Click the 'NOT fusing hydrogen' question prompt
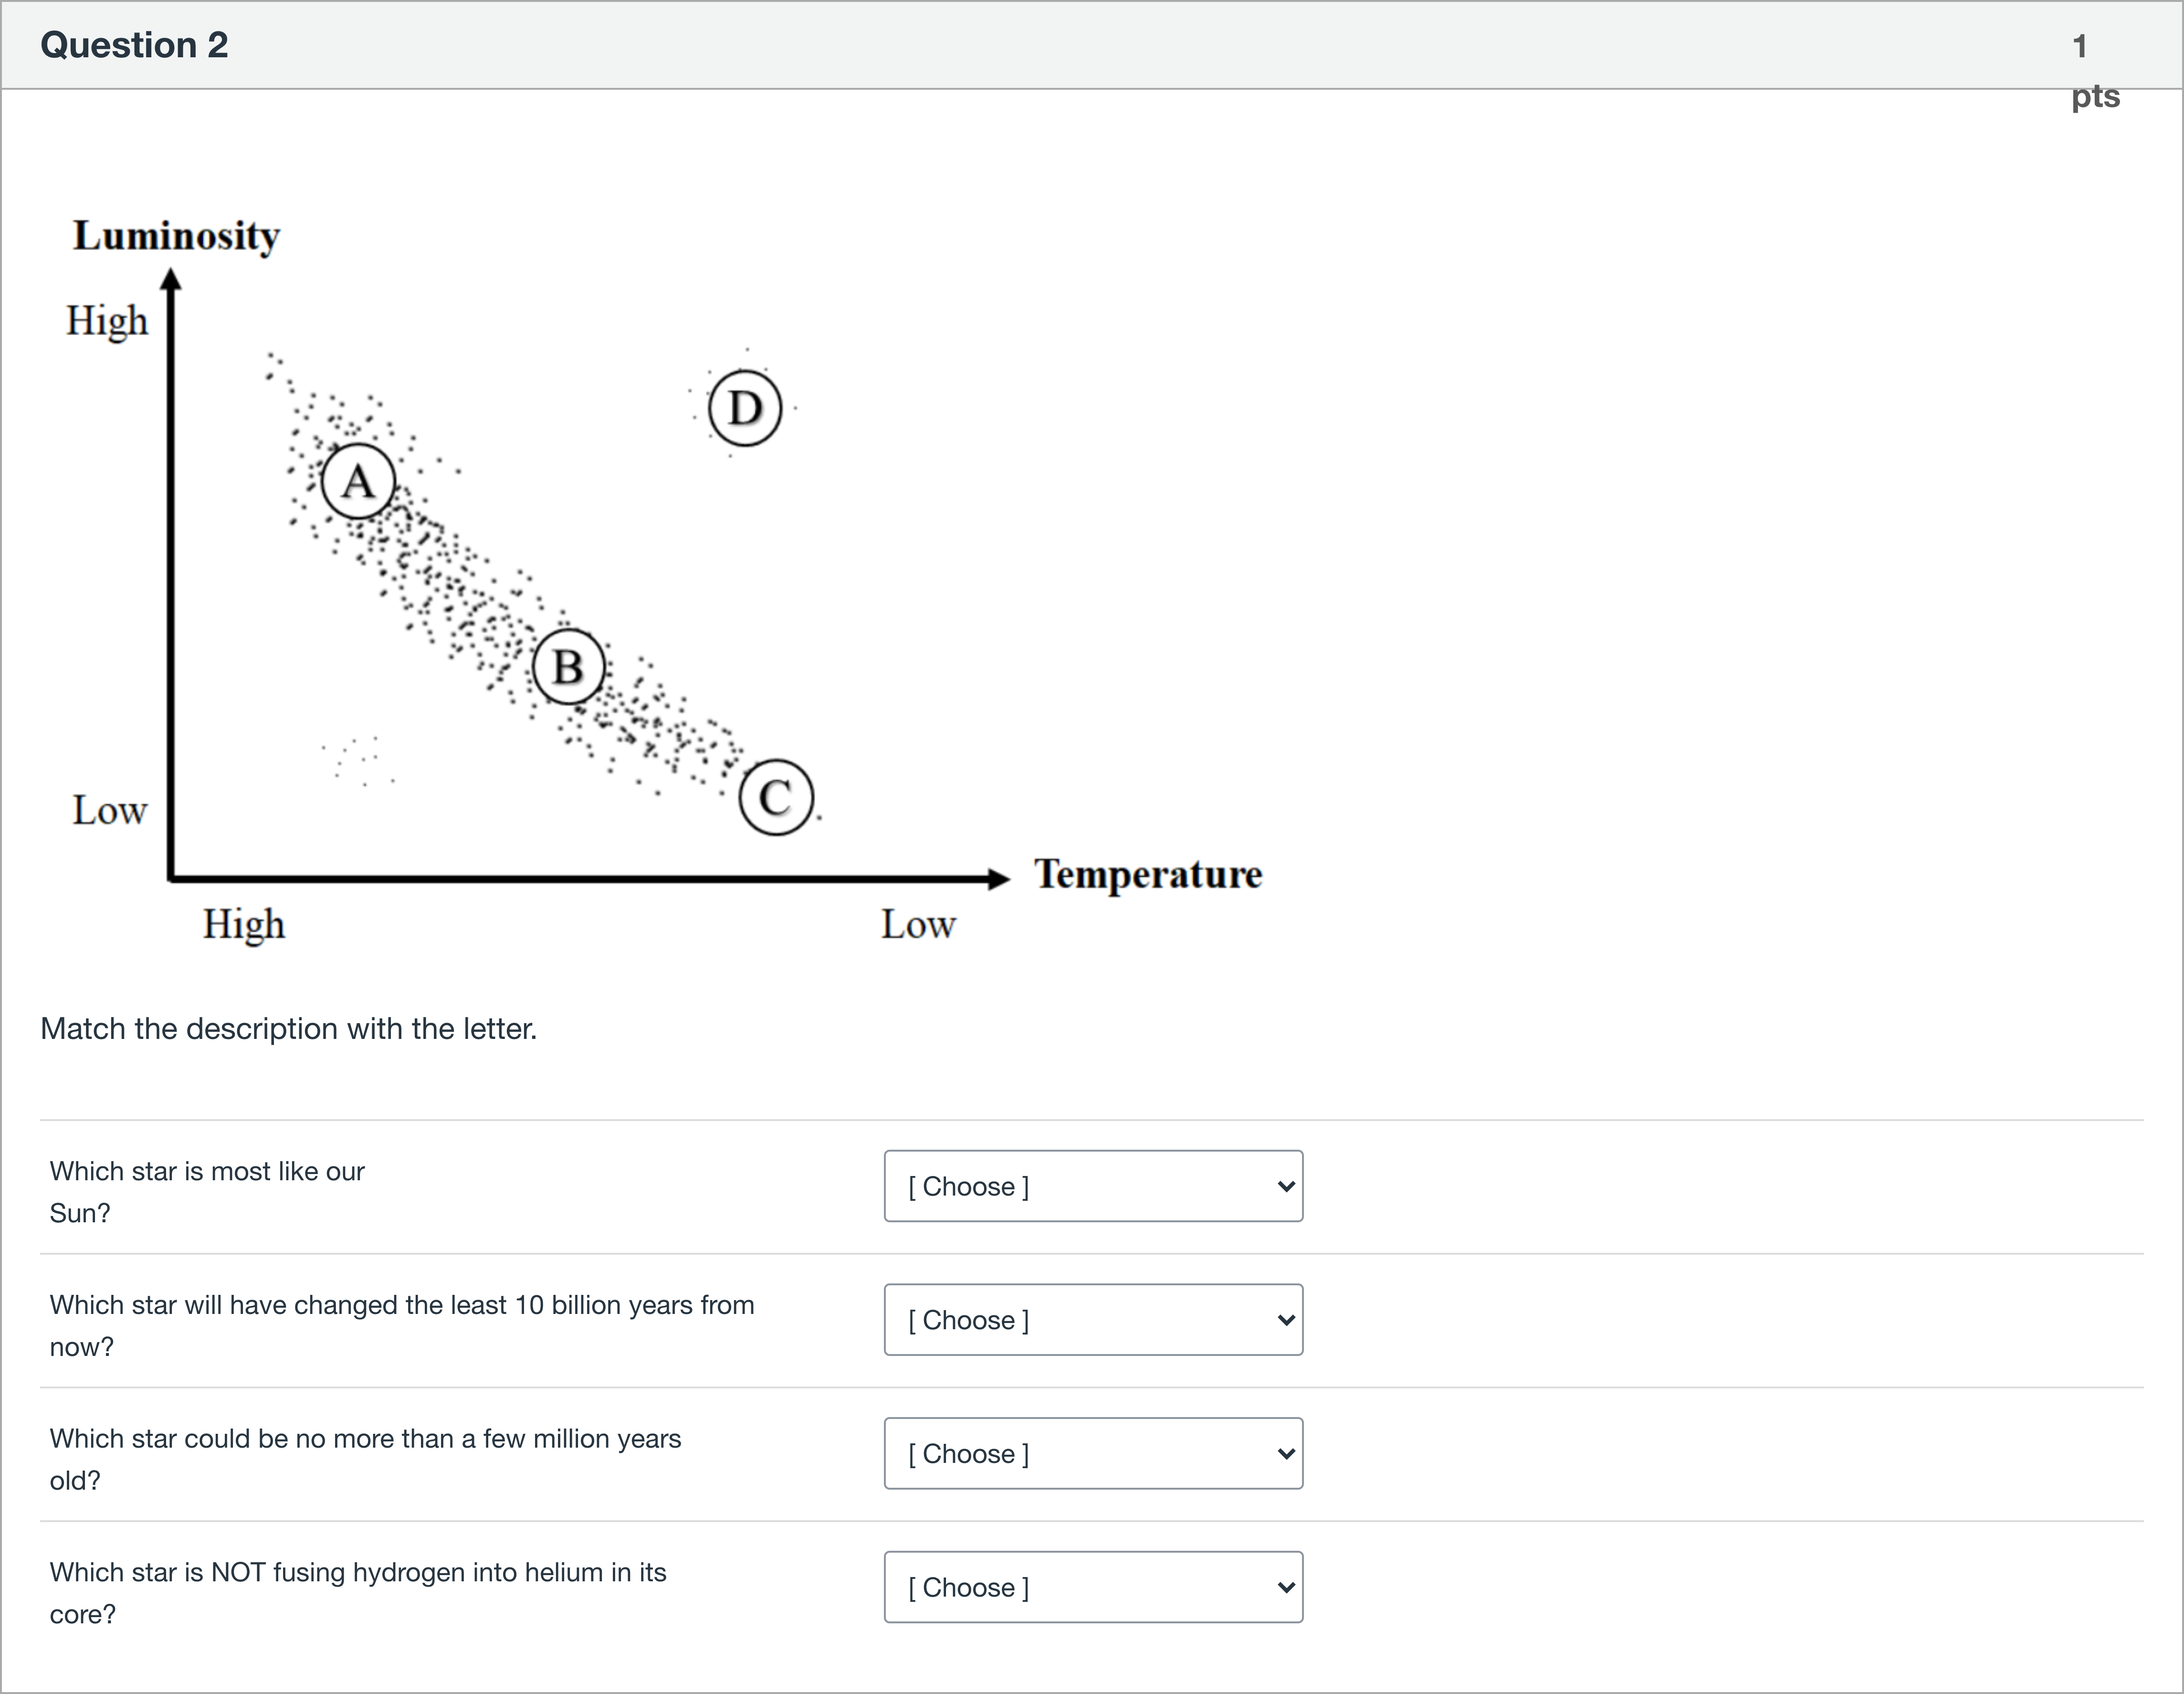Viewport: 2184px width, 1694px height. [357, 1592]
